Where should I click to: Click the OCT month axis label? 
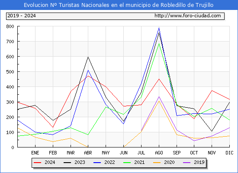tap(194, 153)
